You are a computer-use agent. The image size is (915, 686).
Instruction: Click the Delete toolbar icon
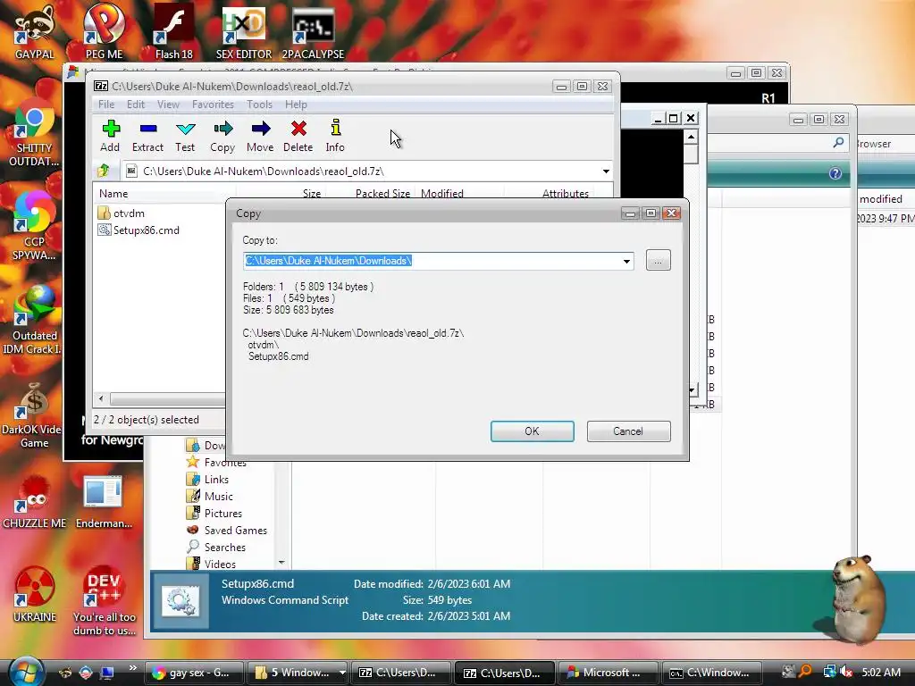298,136
